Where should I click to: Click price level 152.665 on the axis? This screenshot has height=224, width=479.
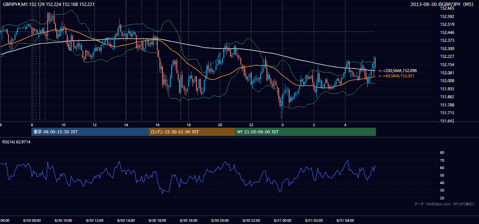[x=447, y=8]
